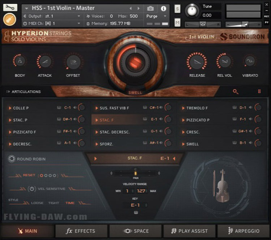Click the keyboard learn icon for TREMOLO F
The width and height of the screenshot is (271, 240).
click(235, 108)
